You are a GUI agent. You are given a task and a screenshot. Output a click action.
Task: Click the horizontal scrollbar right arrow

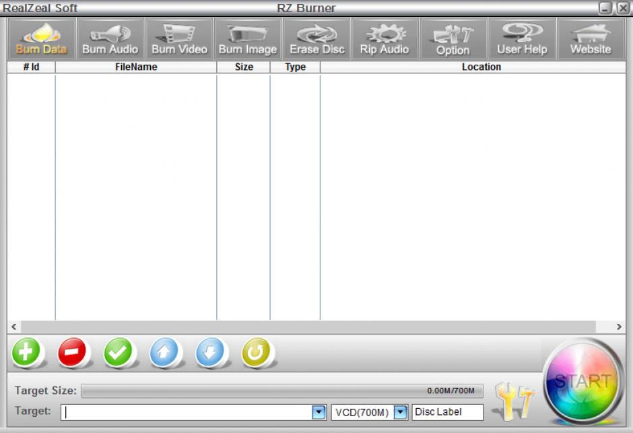619,327
